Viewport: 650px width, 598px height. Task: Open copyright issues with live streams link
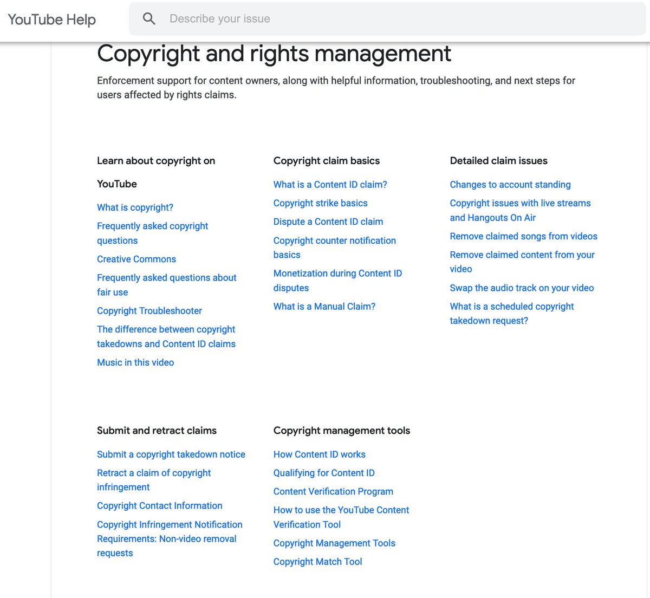(520, 210)
